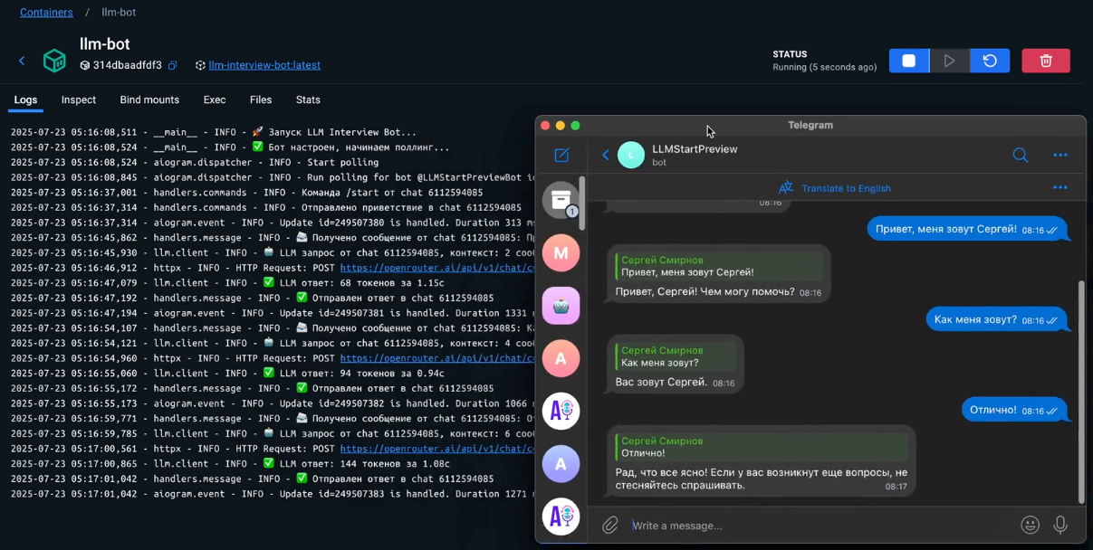Open the chat header three-dot menu
1093x550 pixels.
[1060, 155]
